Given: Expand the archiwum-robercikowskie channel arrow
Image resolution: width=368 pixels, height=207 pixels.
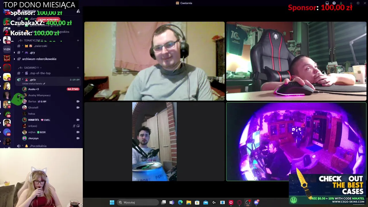Looking at the screenshot, I should pyautogui.click(x=14, y=59).
